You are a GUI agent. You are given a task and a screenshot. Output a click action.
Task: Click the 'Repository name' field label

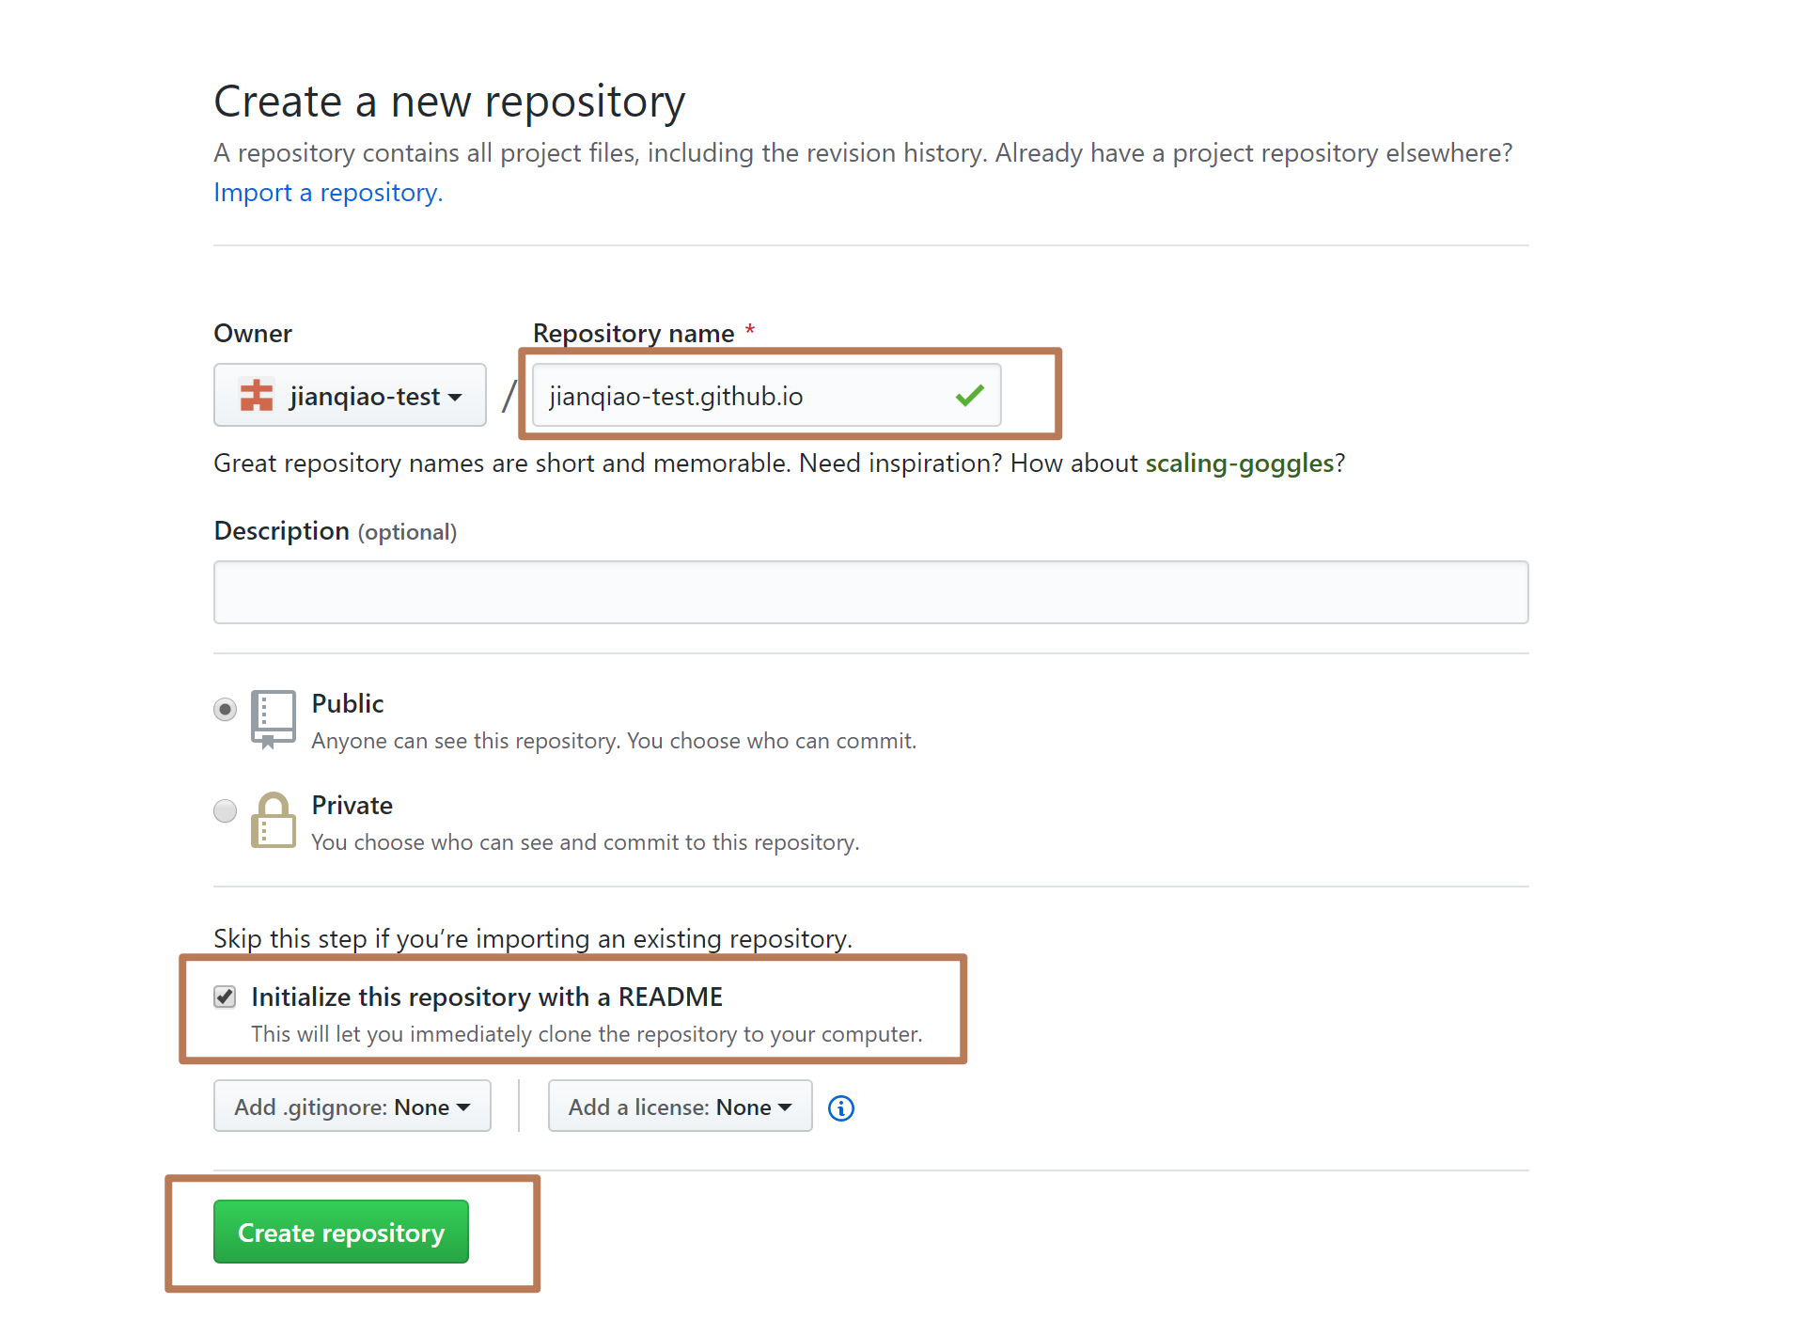point(634,334)
